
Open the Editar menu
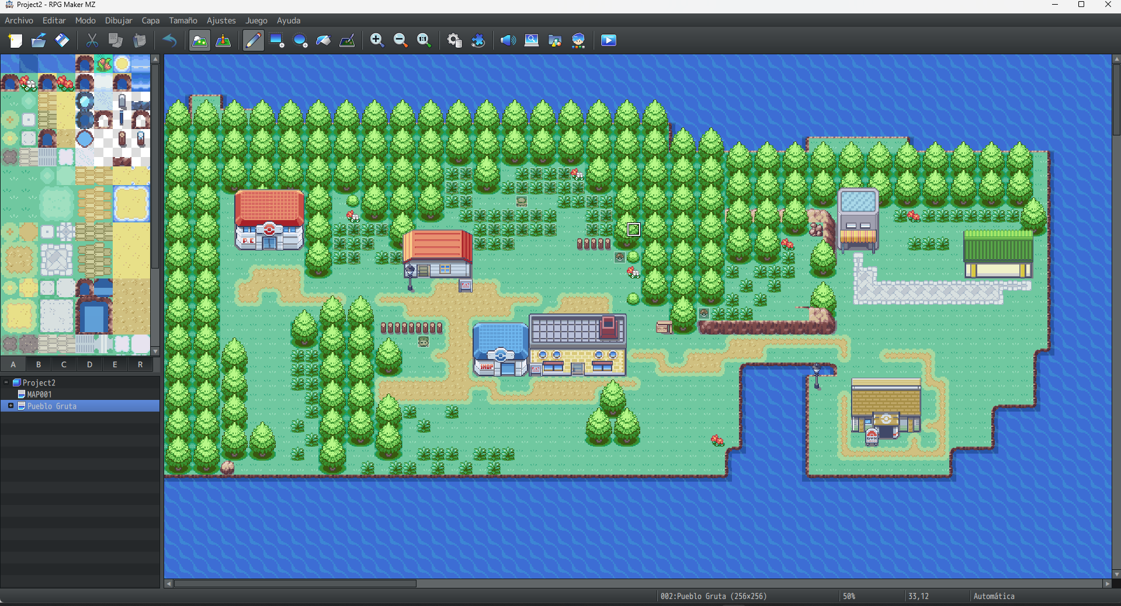tap(54, 20)
